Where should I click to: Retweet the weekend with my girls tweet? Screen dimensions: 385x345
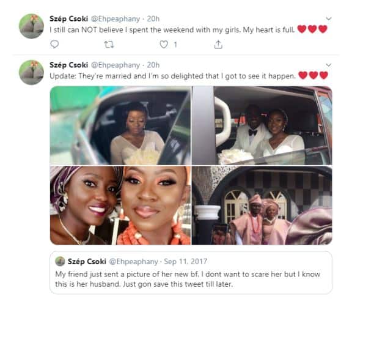[109, 44]
